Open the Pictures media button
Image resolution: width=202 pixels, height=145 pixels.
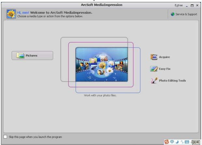32,55
